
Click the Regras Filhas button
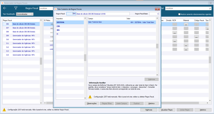pos(107,104)
